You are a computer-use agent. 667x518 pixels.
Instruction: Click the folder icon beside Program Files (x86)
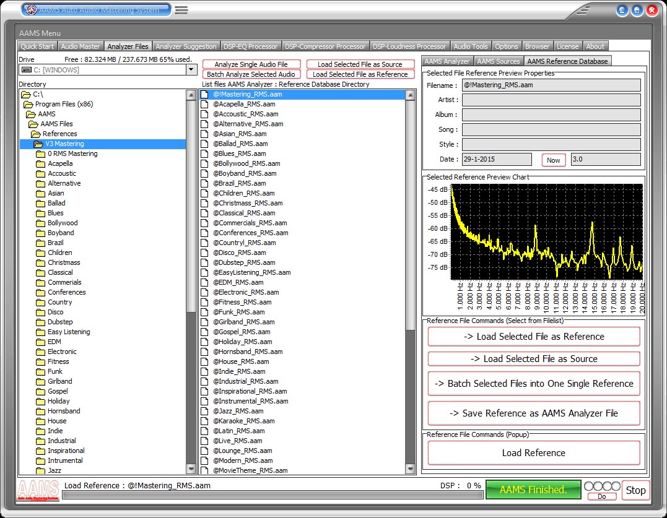click(28, 104)
